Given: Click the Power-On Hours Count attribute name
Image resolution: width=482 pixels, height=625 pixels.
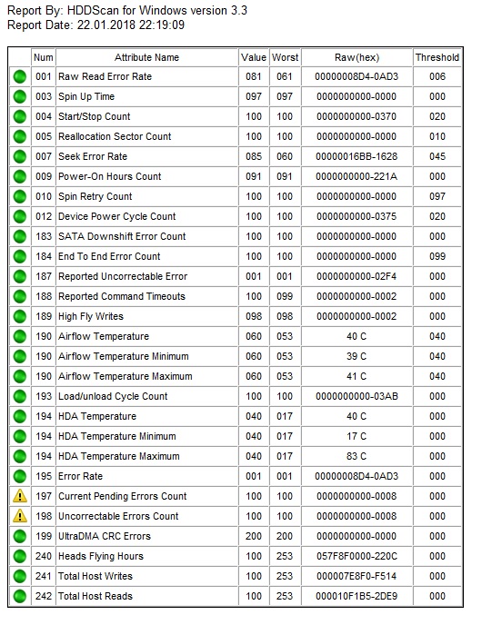Looking at the screenshot, I should click(x=110, y=176).
